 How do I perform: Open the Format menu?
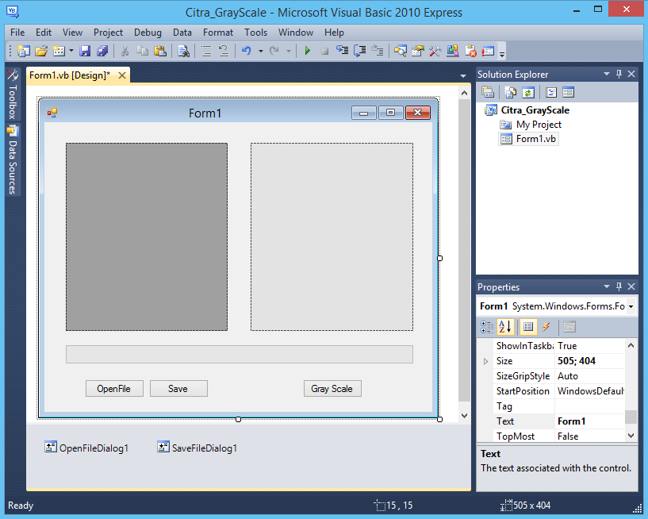218,33
